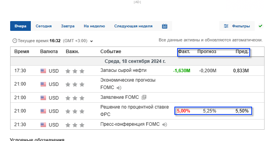Click the forecast value -0,200M
Image resolution: width=270 pixels, height=141 pixels.
pyautogui.click(x=208, y=71)
